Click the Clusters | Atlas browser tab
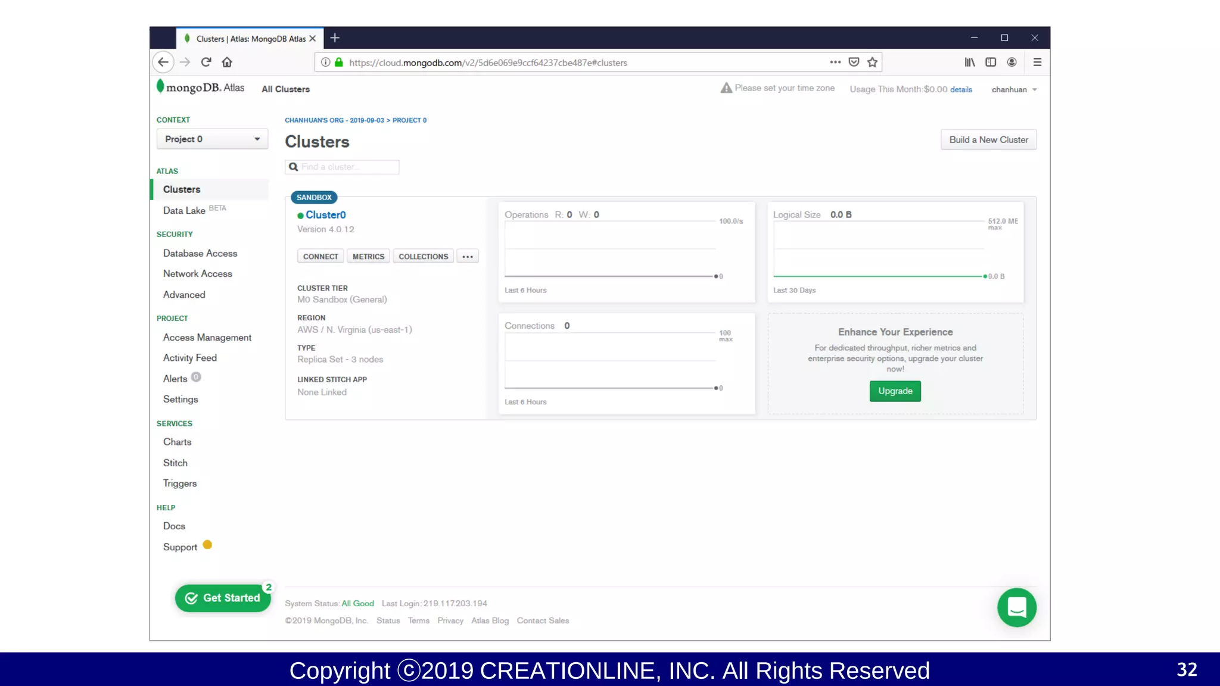Viewport: 1220px width, 686px height. click(250, 39)
